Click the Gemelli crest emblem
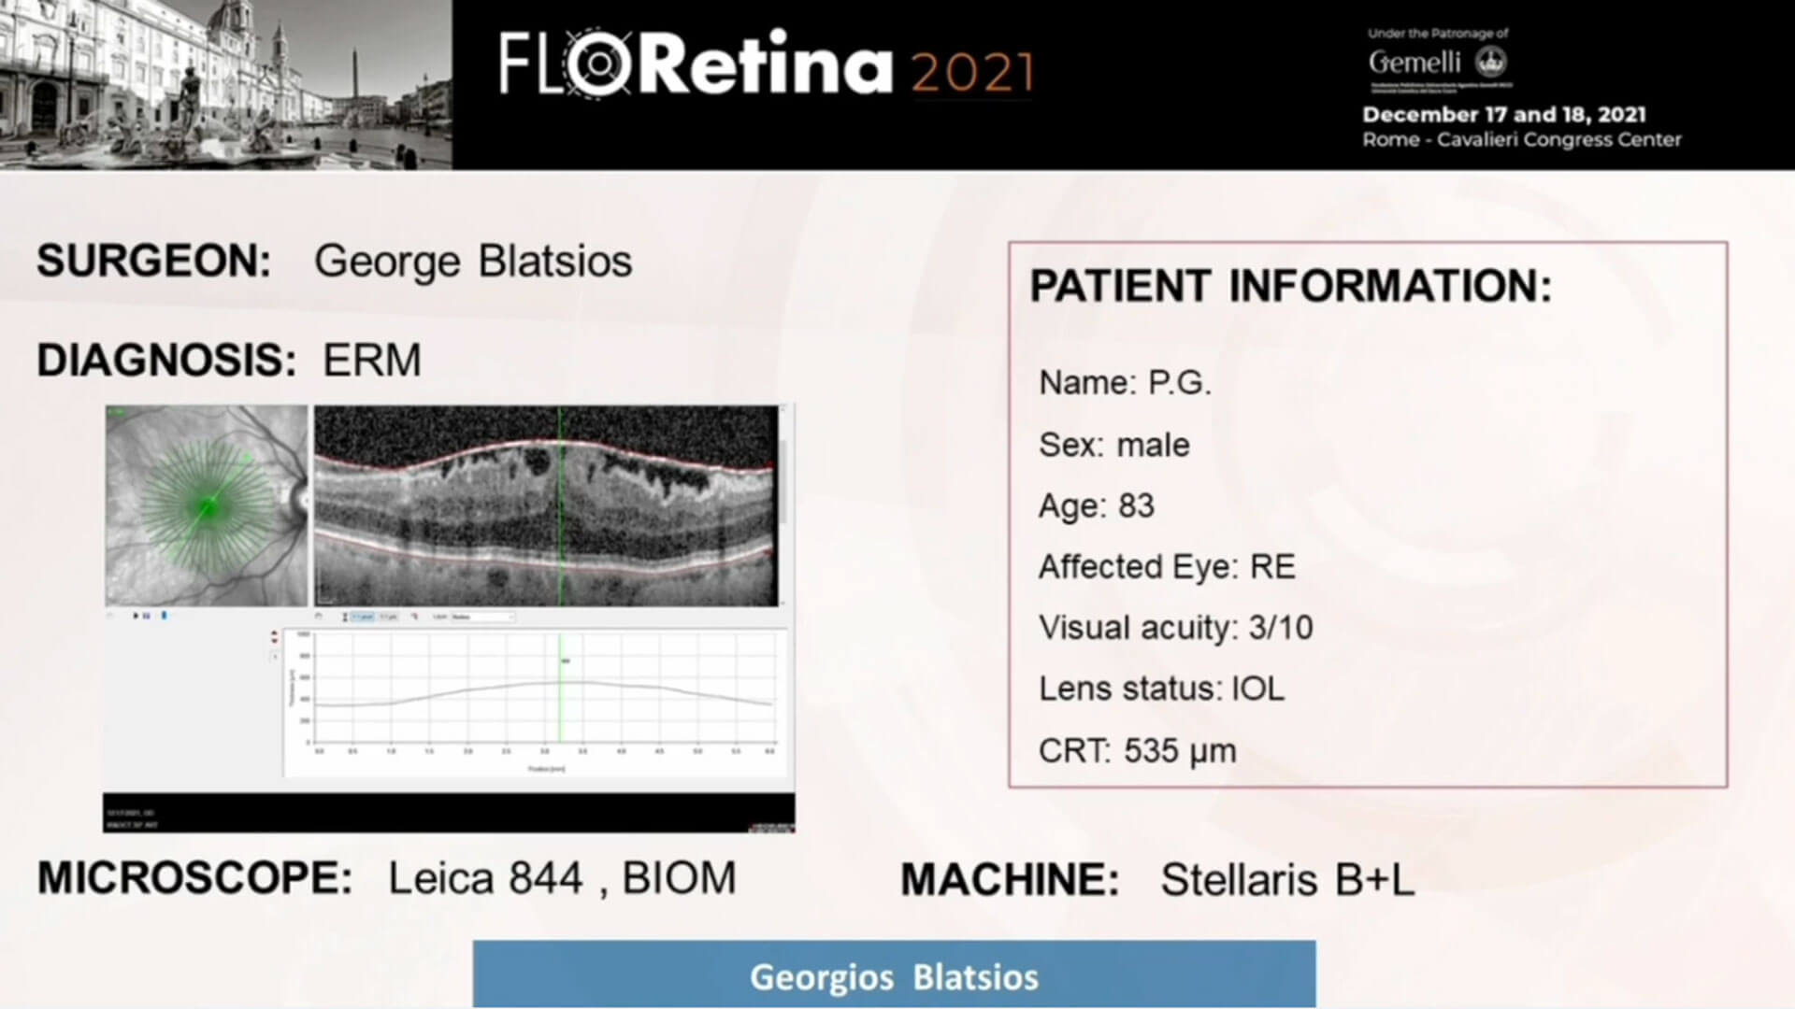The width and height of the screenshot is (1795, 1009). click(x=1491, y=63)
